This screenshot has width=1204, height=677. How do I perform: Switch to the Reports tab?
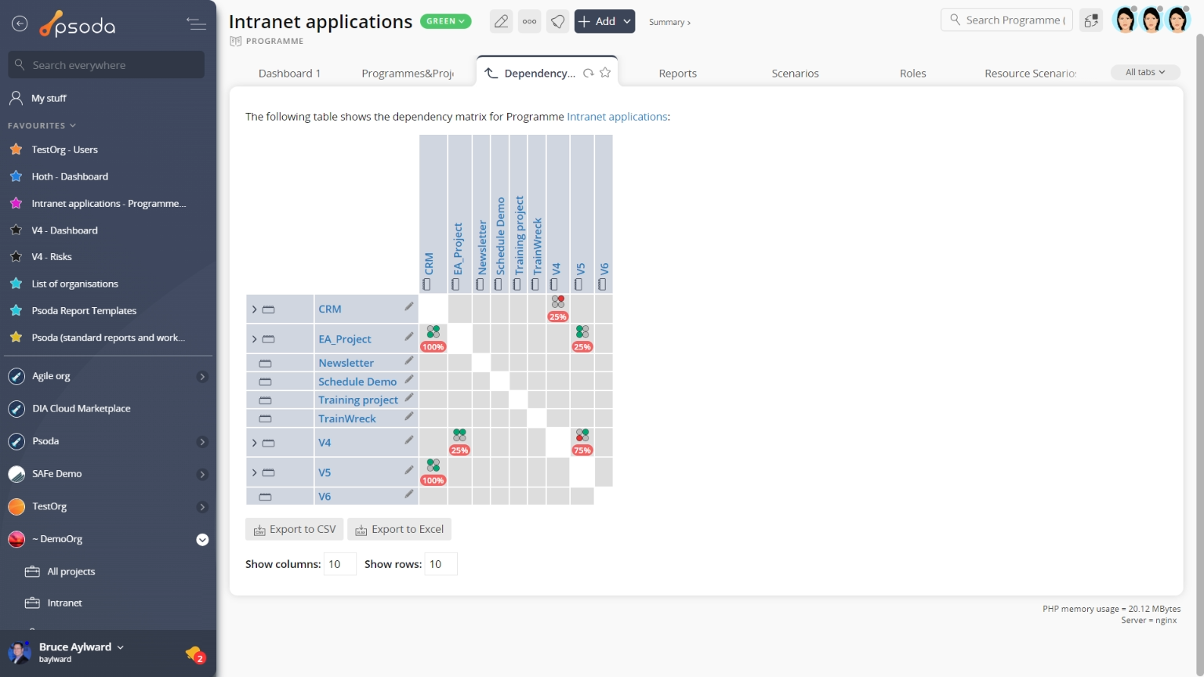coord(677,74)
